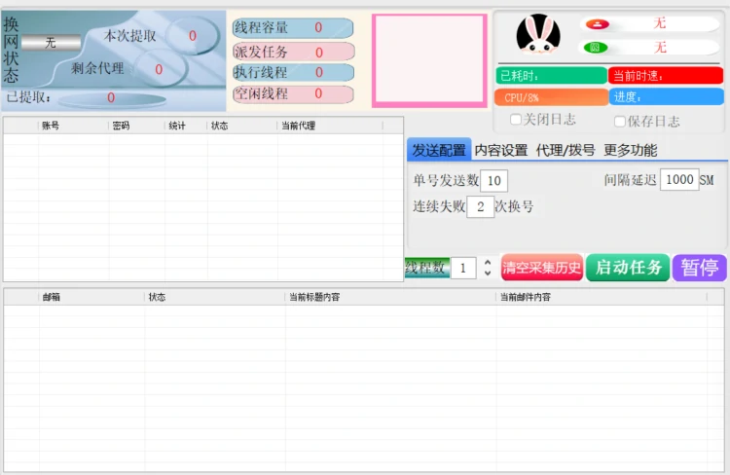
Task: Click the 连续失败 count input field
Action: coord(481,206)
